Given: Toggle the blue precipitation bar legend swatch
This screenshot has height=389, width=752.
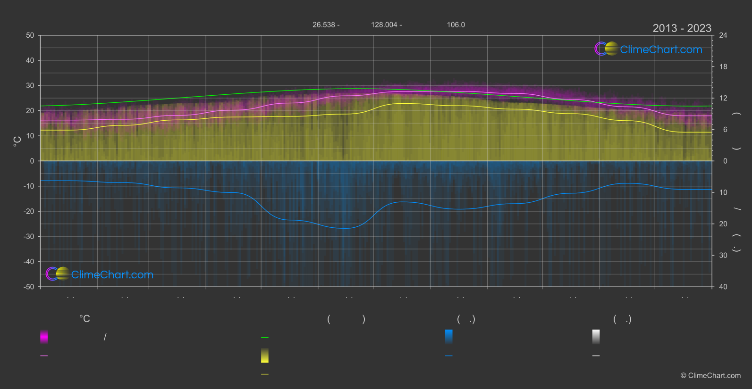Looking at the screenshot, I should [449, 337].
